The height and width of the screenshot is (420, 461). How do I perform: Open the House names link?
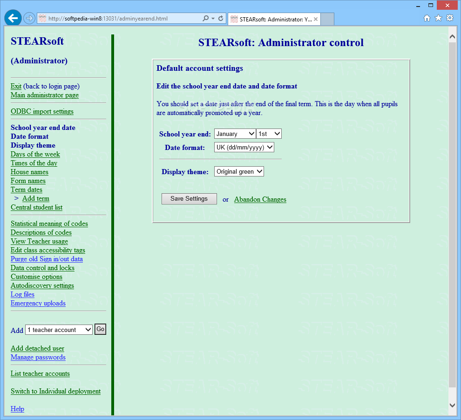pos(29,172)
